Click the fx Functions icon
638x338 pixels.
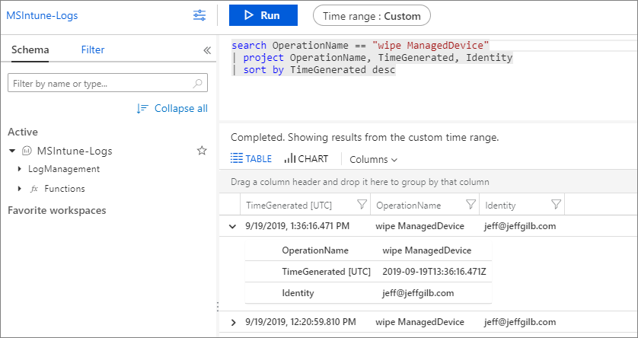point(34,189)
